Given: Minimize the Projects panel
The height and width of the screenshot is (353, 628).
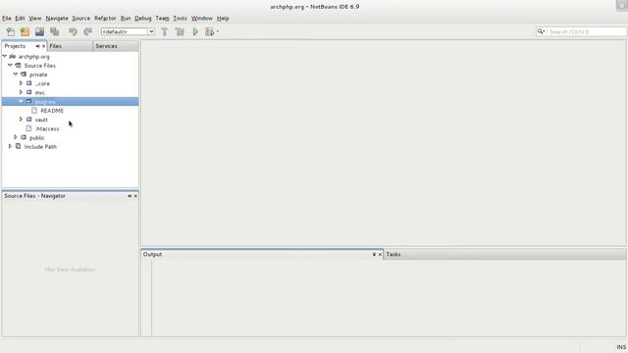Looking at the screenshot, I should tap(37, 46).
